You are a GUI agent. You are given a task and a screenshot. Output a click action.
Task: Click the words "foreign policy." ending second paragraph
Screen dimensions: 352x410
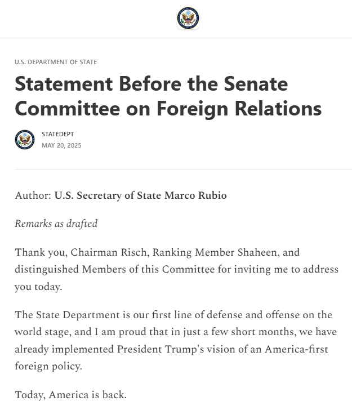[x=48, y=367]
